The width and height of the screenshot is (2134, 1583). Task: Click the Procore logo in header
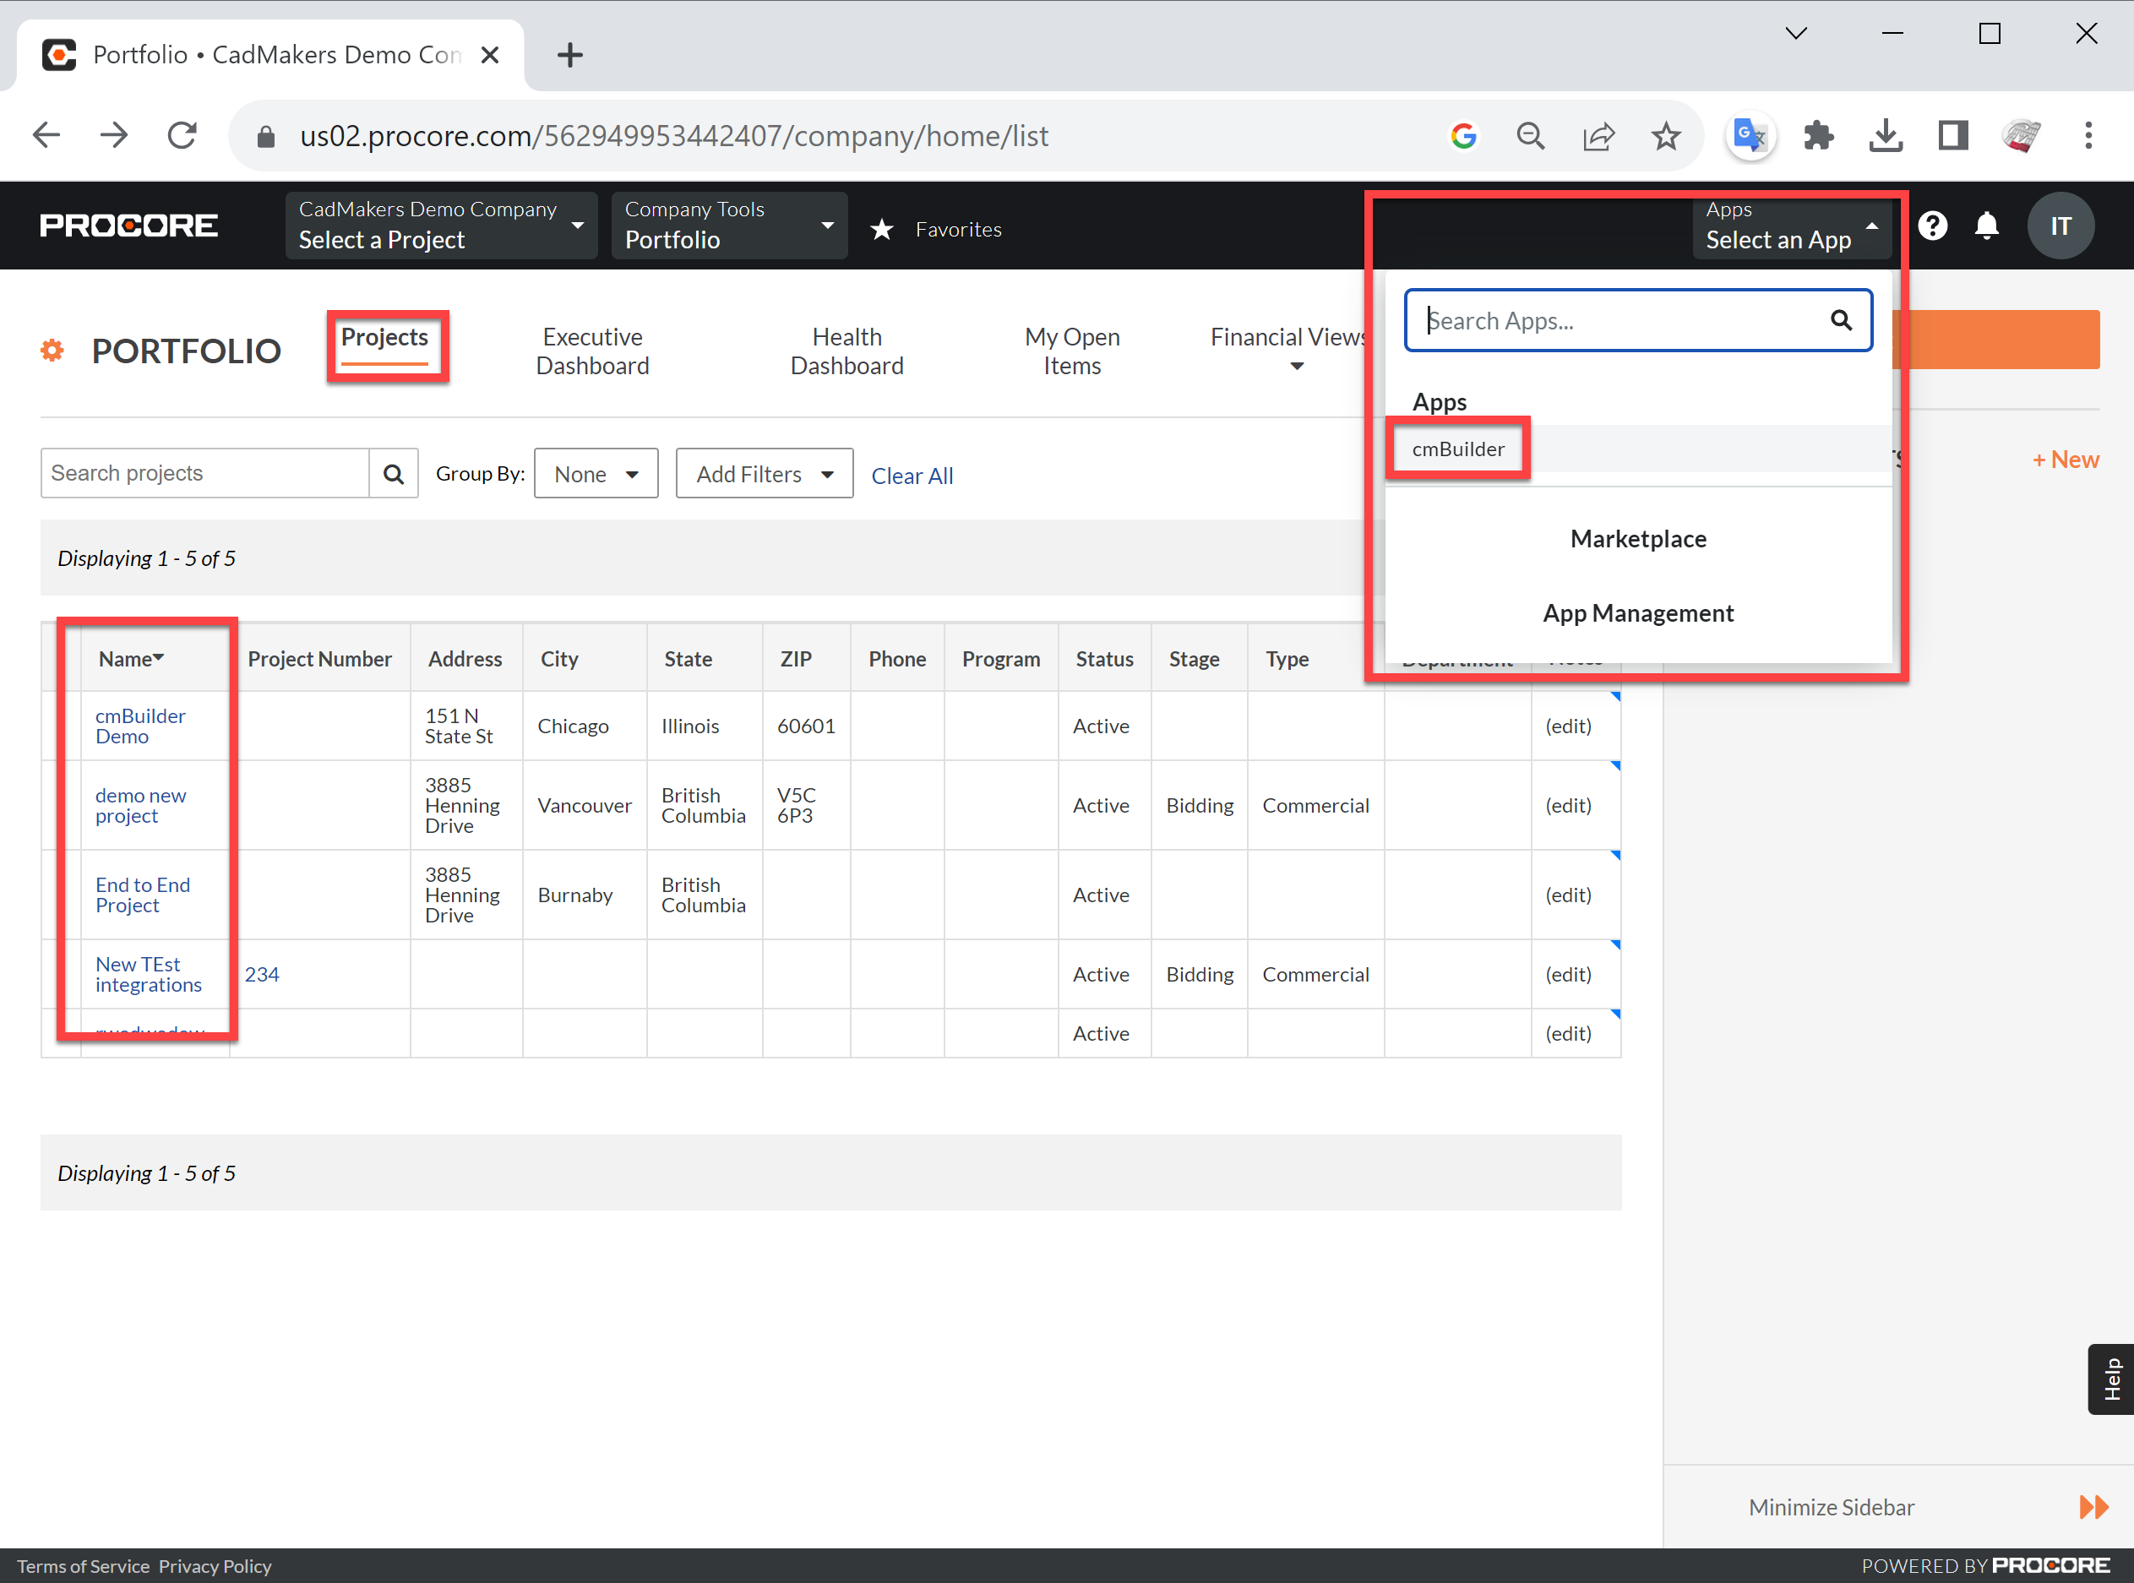coord(128,226)
